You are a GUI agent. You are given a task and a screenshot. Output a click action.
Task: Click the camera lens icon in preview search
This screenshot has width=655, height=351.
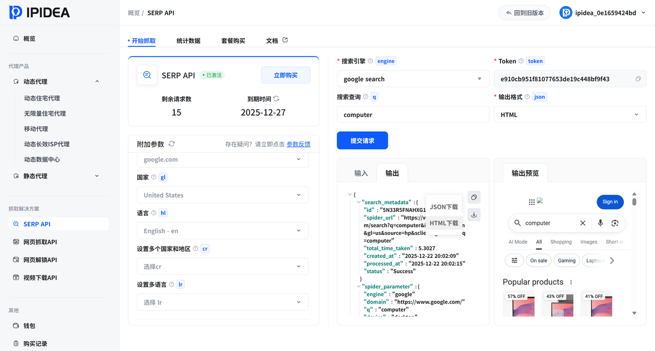coord(615,223)
